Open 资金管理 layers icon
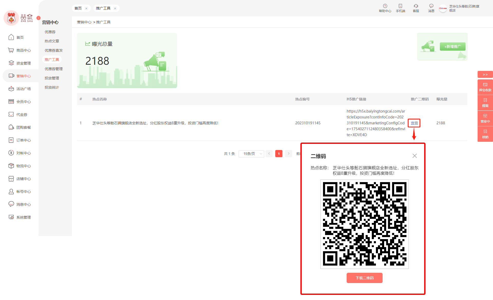493x300 pixels. (11, 63)
